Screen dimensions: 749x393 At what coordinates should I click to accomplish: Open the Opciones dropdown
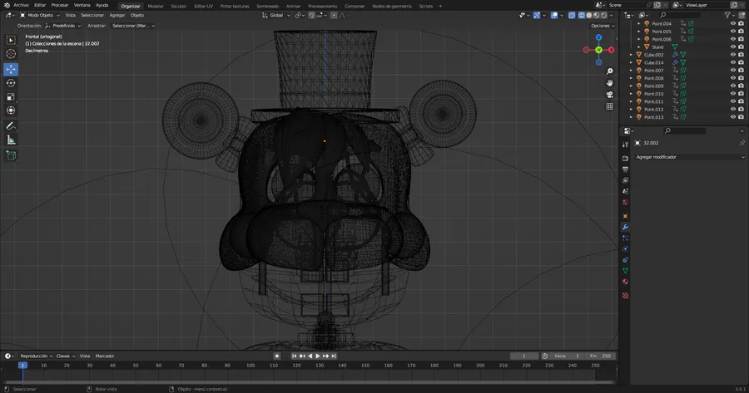coord(603,26)
